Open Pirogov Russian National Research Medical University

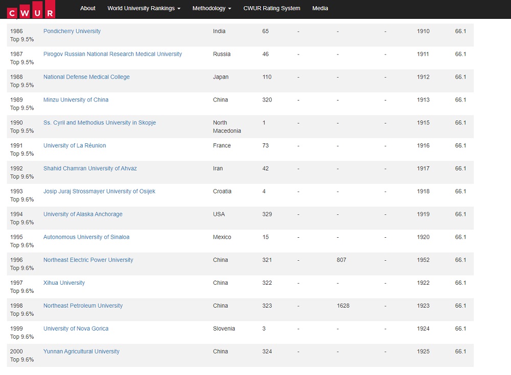(112, 54)
